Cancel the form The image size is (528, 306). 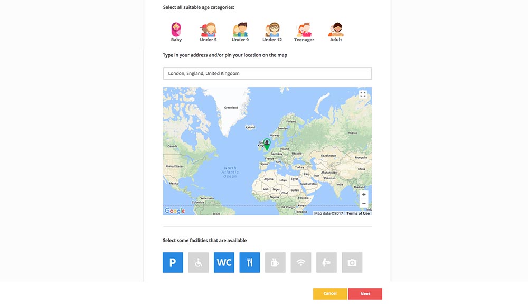pos(330,293)
